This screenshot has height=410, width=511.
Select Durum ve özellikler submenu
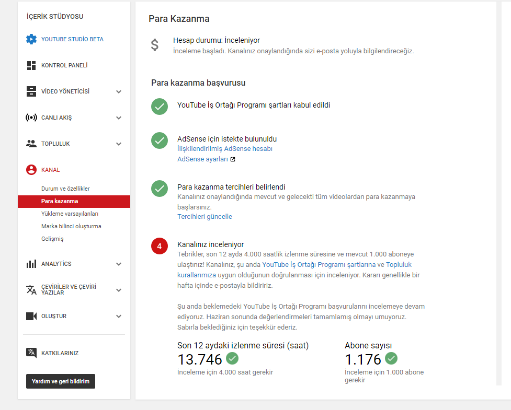point(65,189)
